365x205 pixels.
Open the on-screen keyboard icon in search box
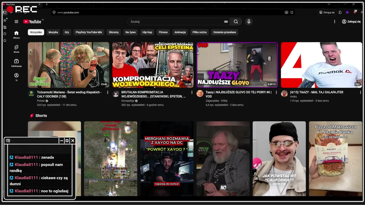[226, 22]
